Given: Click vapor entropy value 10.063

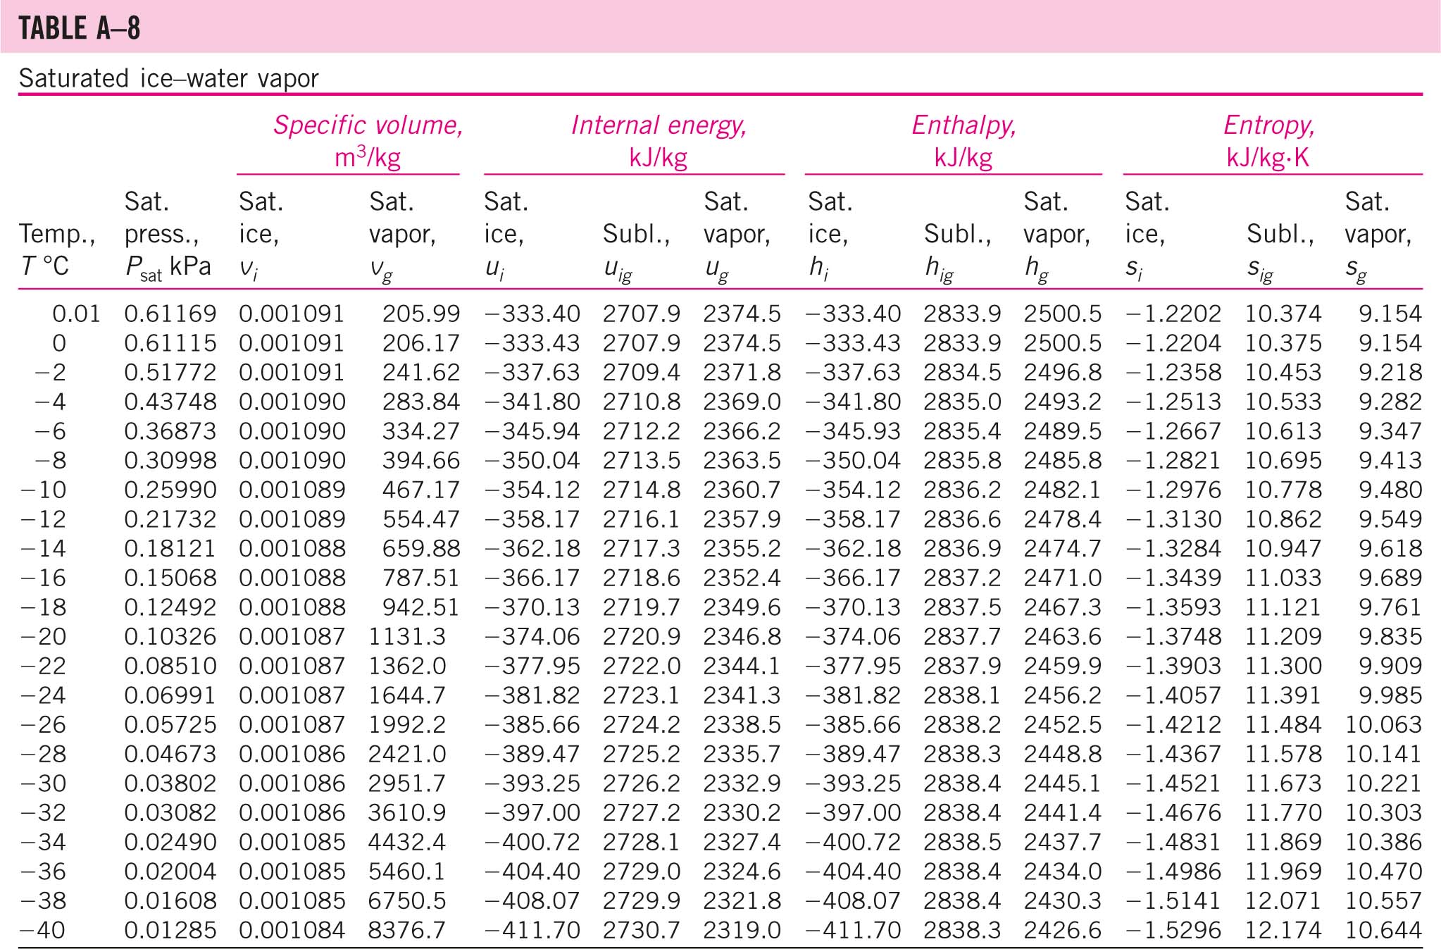Looking at the screenshot, I should pos(1384,724).
